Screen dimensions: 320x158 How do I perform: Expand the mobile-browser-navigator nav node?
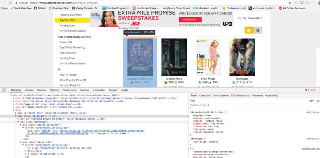click(14, 98)
